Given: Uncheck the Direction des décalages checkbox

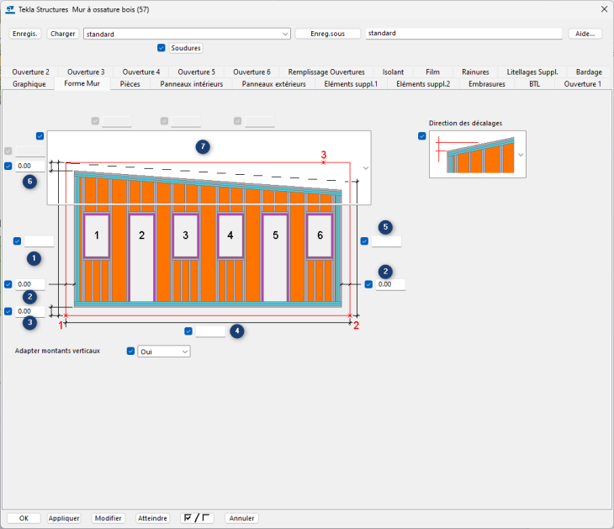Looking at the screenshot, I should point(422,136).
